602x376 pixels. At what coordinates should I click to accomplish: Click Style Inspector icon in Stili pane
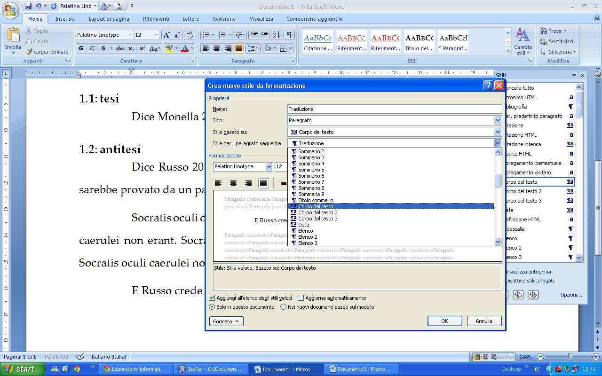(x=518, y=295)
